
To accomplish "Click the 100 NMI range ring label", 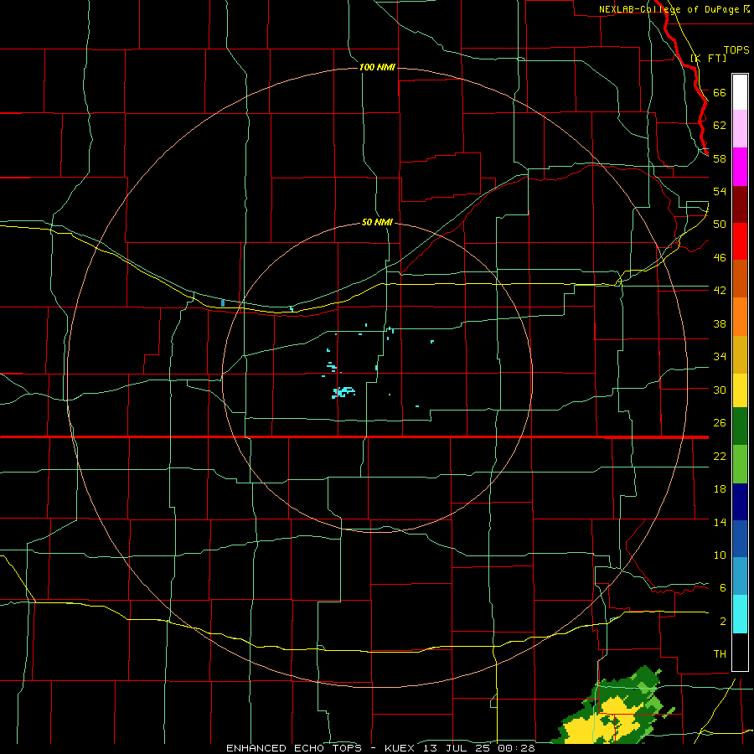I will [x=377, y=67].
